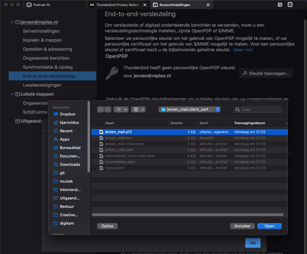Open Serverinstellingen in account settings
This screenshot has height=254, width=307.
click(x=41, y=31)
